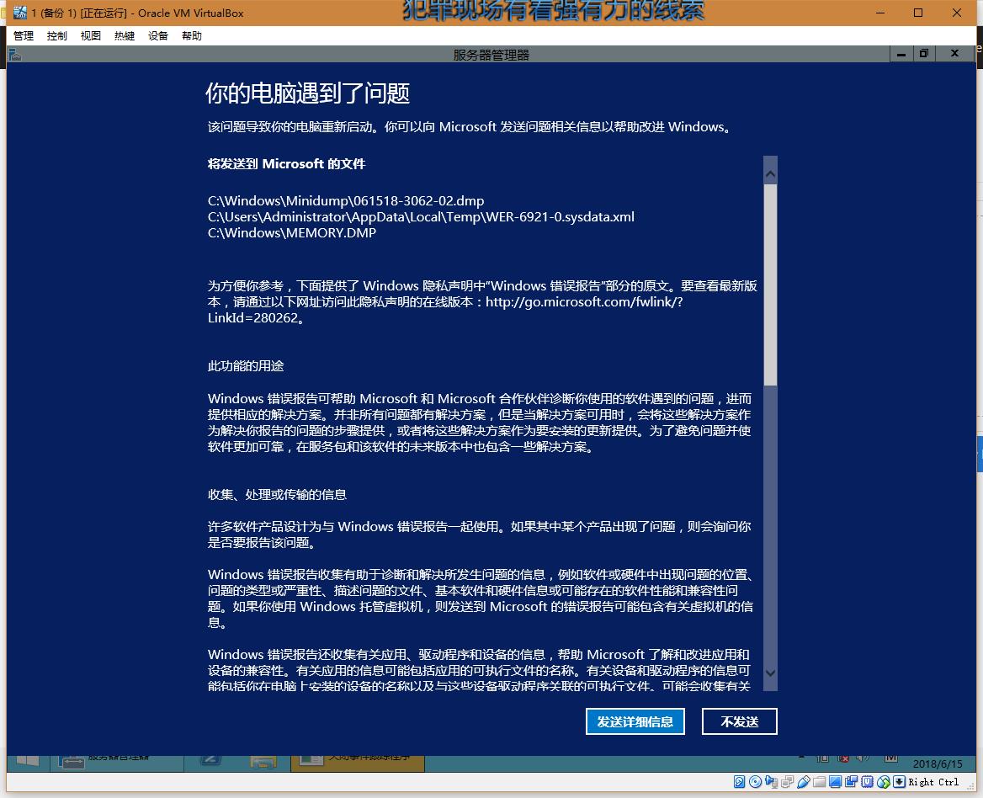Open the 热键 menu
Image resolution: width=983 pixels, height=798 pixels.
click(125, 35)
